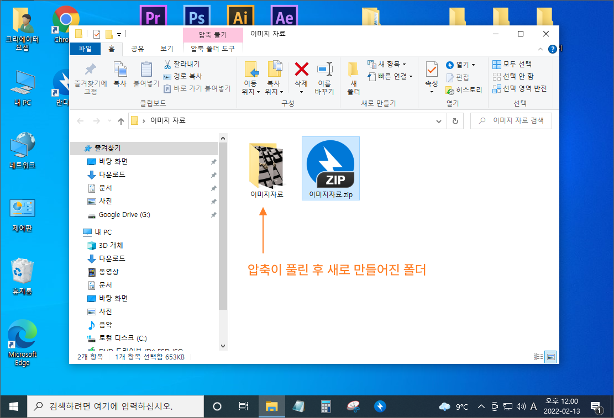
Task: Collapse the ribbon with the chevron
Action: point(540,49)
